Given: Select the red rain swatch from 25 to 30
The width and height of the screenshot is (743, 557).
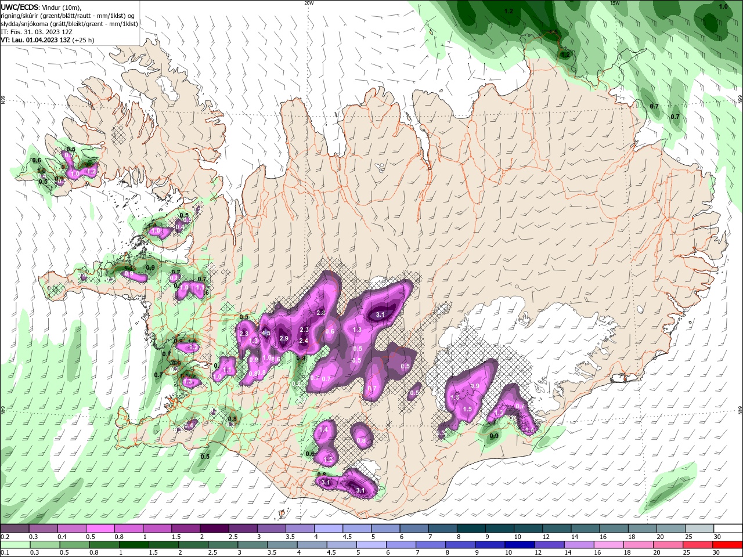Looking at the screenshot, I should click(x=698, y=545).
